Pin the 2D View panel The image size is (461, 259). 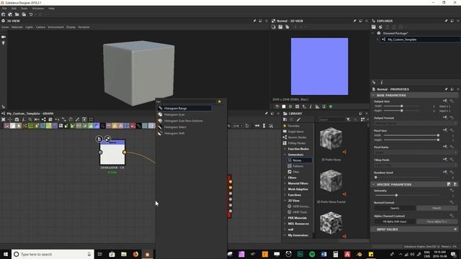tap(354, 21)
